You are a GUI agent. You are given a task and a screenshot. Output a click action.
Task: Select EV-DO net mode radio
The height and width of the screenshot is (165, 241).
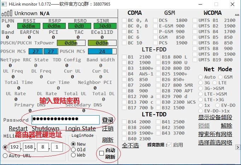(x=217, y=105)
